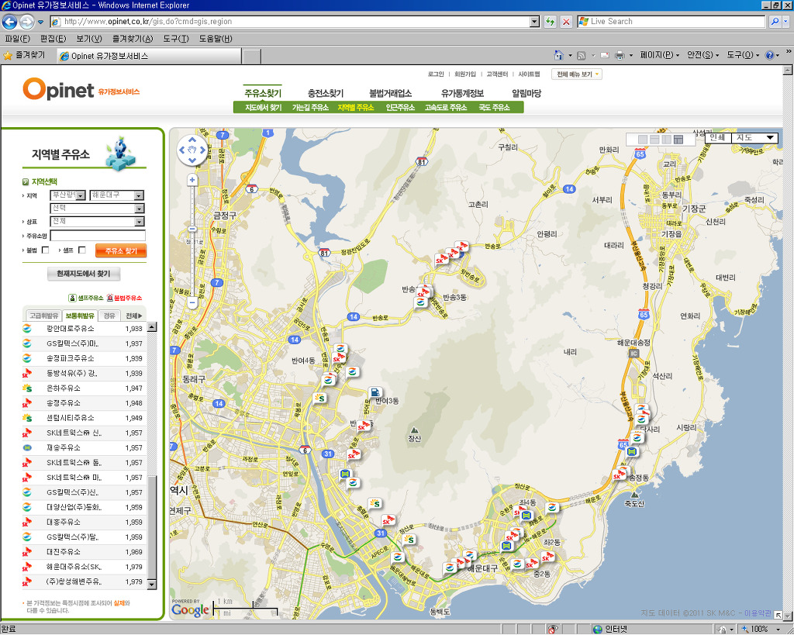
Task: Pan the map up with the arrow
Action: coord(192,140)
